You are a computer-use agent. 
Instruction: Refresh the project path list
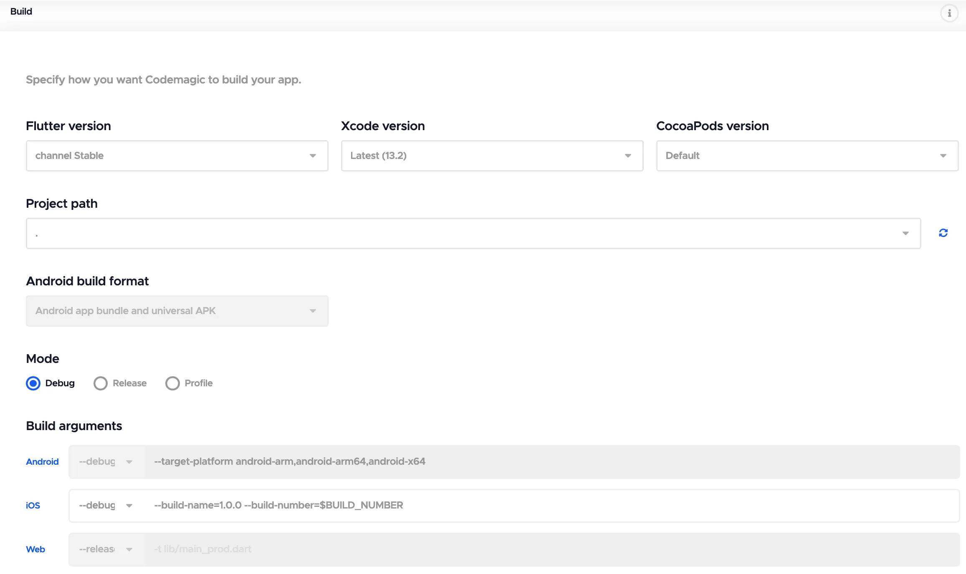[x=943, y=233]
